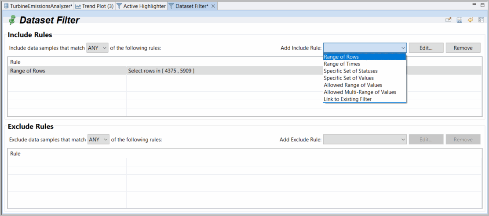Image resolution: width=489 pixels, height=216 pixels.
Task: Select Specific Set of Statuses option
Action: click(350, 71)
